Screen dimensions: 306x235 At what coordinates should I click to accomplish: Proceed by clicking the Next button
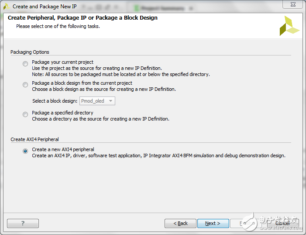(x=213, y=223)
